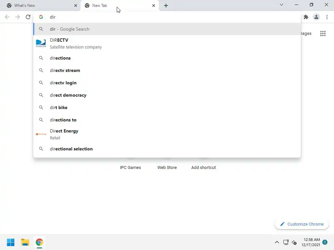Switch to the What's New tab
Viewport: 334px width, 250px height.
click(x=42, y=6)
